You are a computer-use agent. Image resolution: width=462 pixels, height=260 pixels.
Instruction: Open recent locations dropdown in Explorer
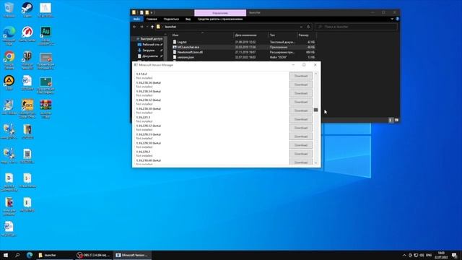click(147, 27)
